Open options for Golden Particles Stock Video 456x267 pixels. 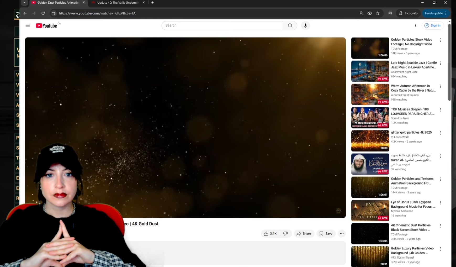pyautogui.click(x=440, y=40)
